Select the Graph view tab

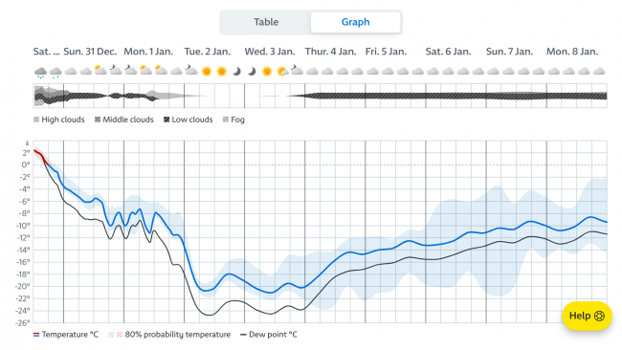355,22
